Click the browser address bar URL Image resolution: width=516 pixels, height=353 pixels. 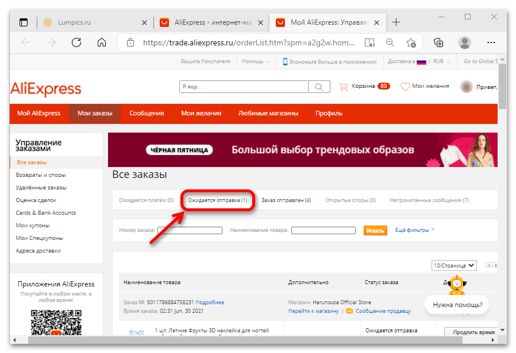[248, 42]
